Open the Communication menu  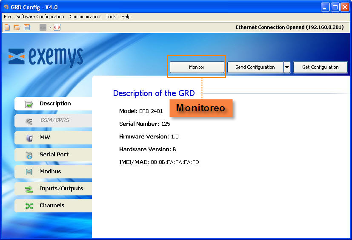click(85, 17)
